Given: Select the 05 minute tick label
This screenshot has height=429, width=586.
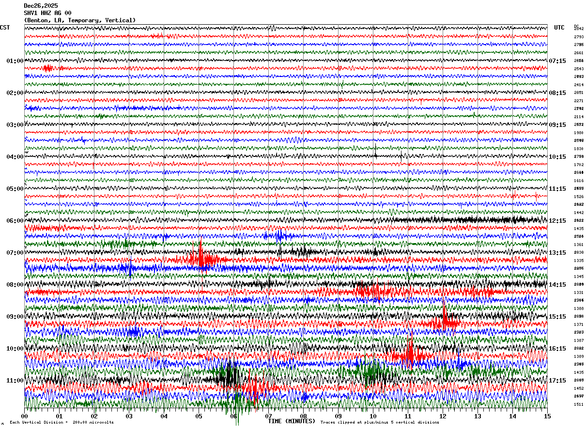Looking at the screenshot, I should click(199, 416).
